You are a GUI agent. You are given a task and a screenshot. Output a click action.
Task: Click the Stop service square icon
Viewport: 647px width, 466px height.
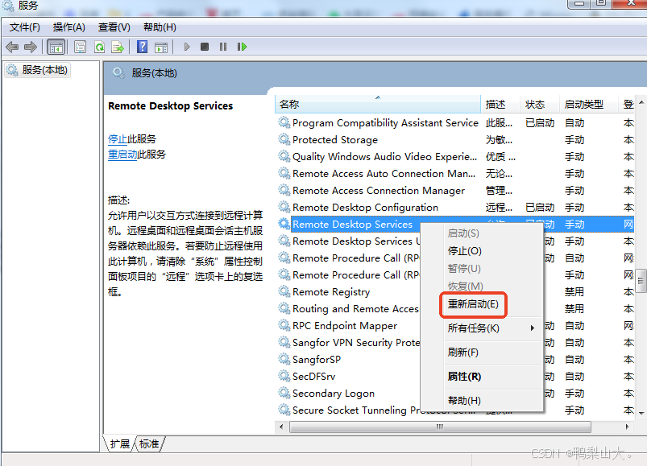pyautogui.click(x=205, y=47)
